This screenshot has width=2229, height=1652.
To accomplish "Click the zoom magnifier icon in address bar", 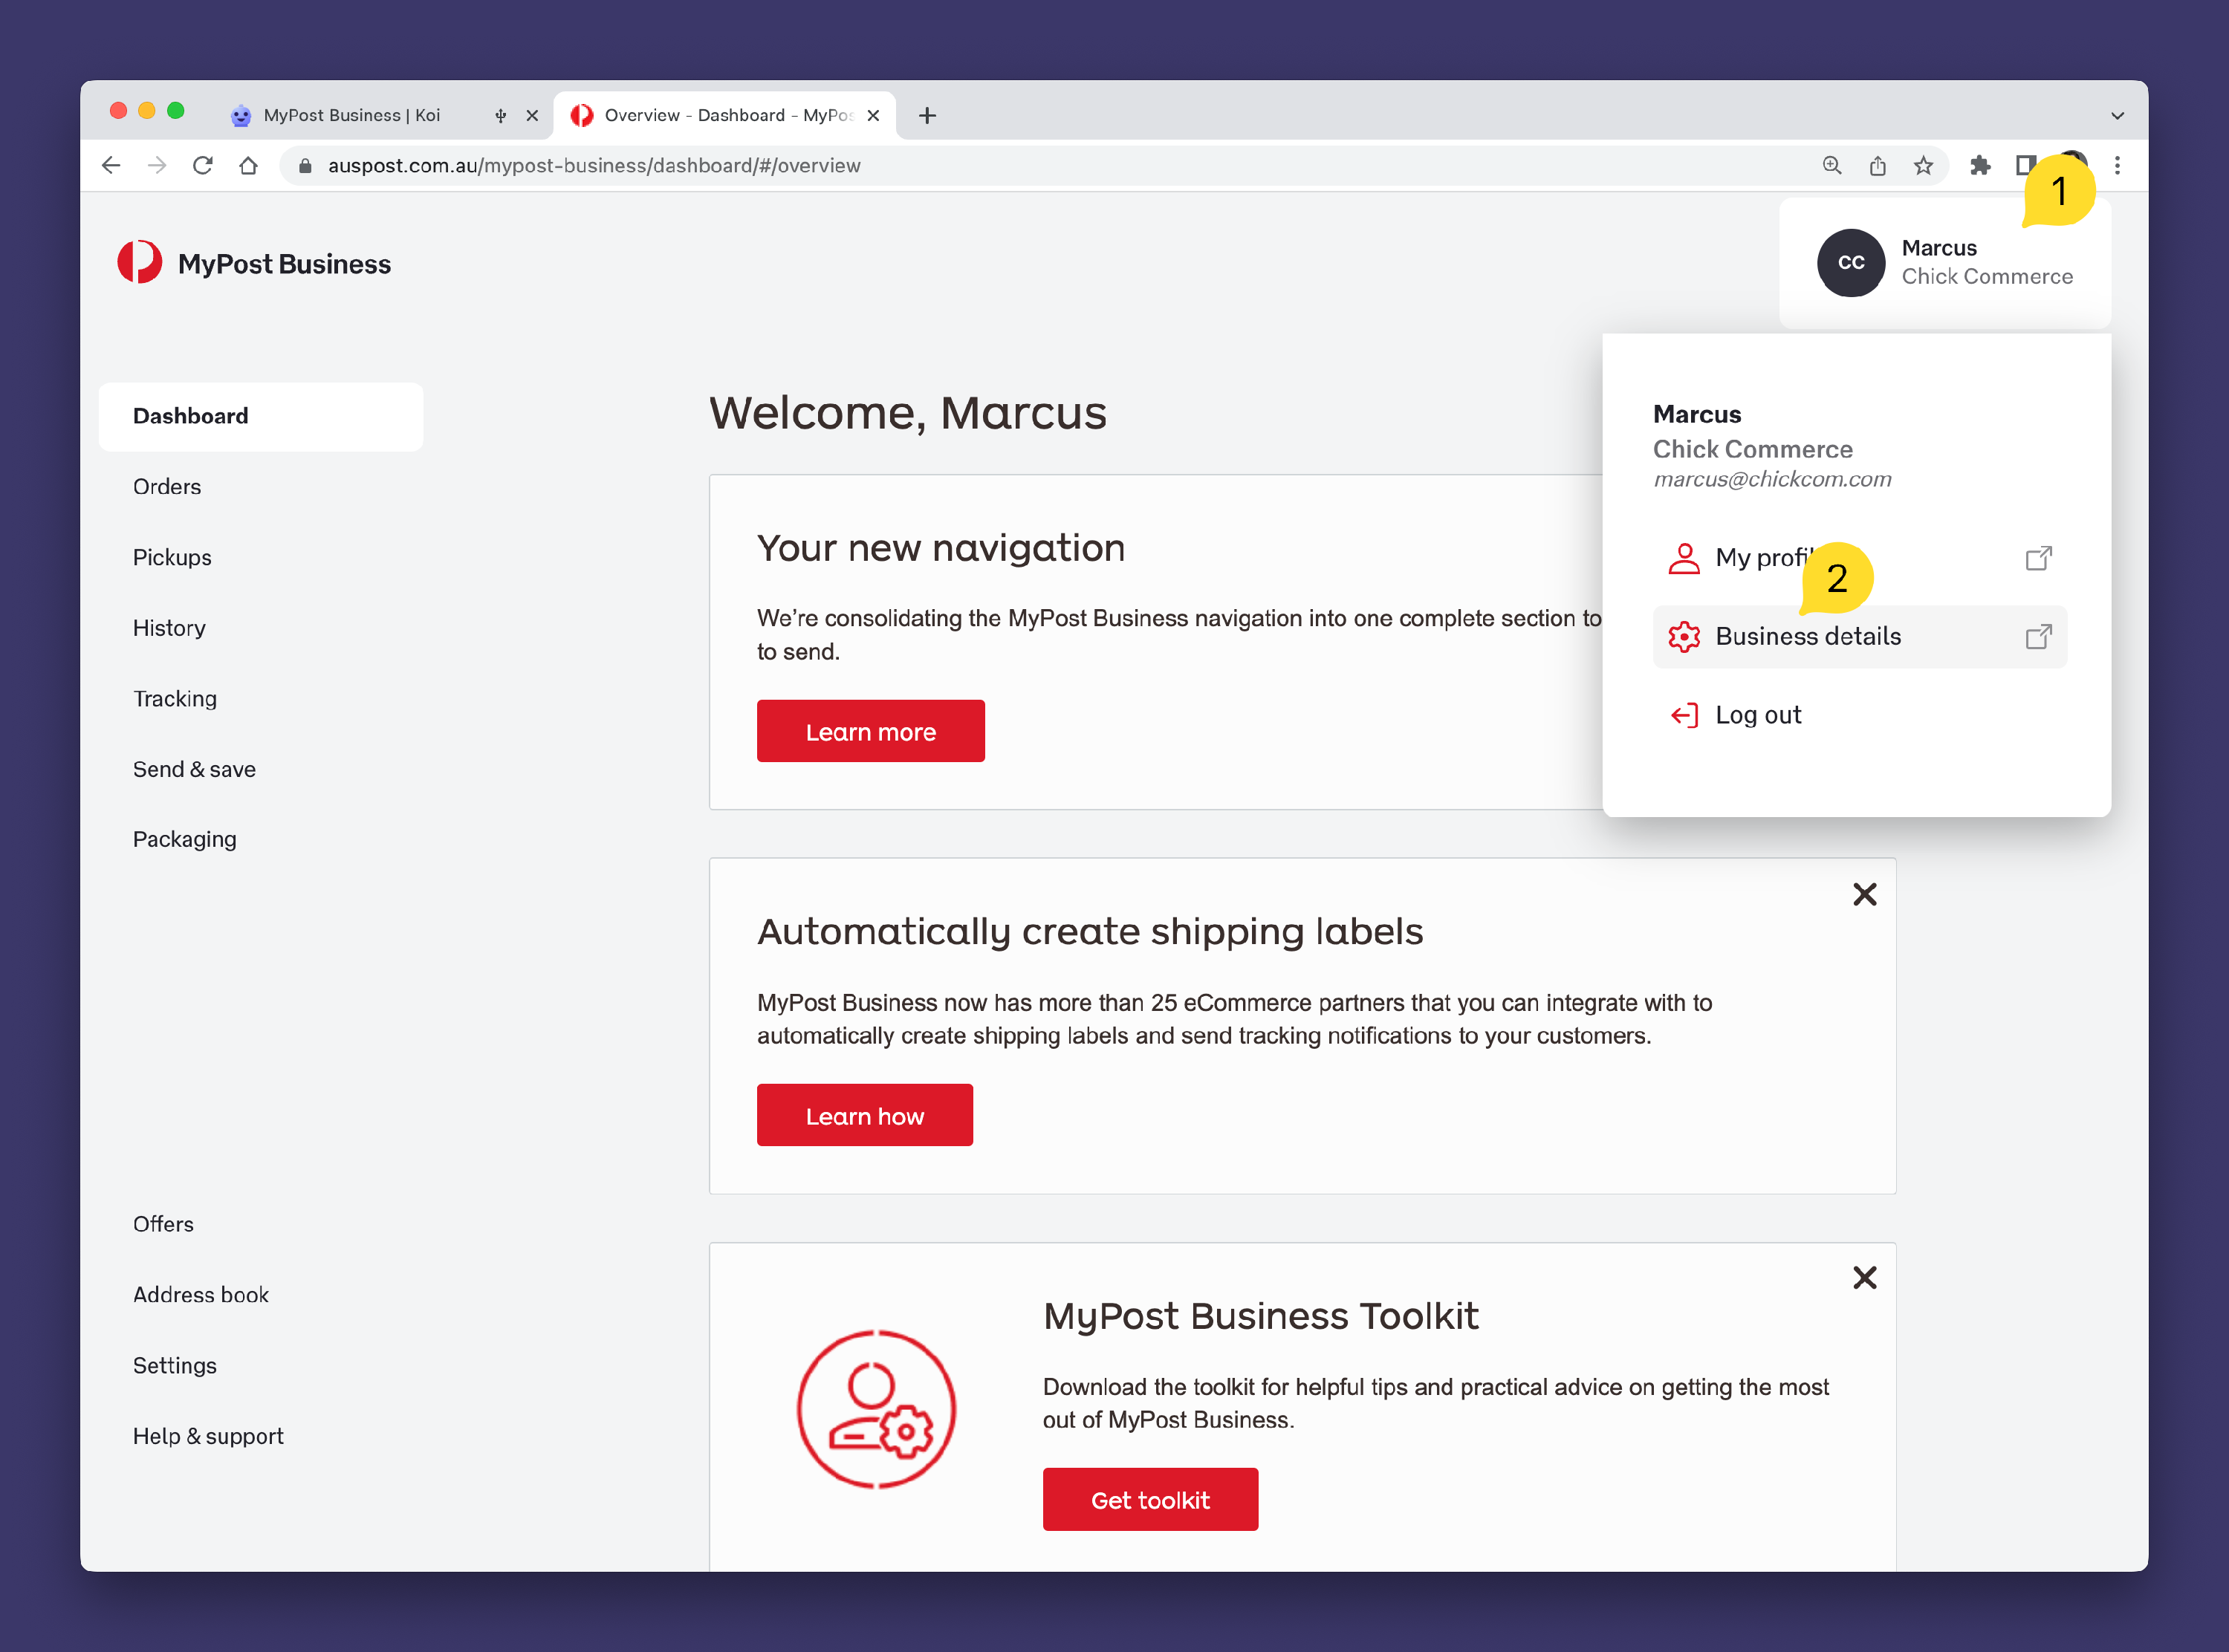I will (1831, 166).
